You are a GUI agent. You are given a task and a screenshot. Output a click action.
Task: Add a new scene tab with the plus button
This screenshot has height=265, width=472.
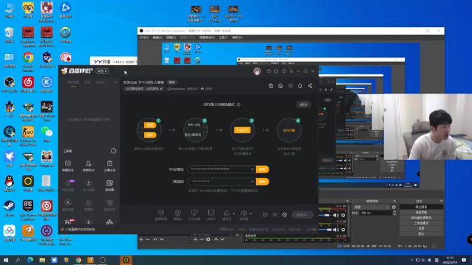click(116, 82)
